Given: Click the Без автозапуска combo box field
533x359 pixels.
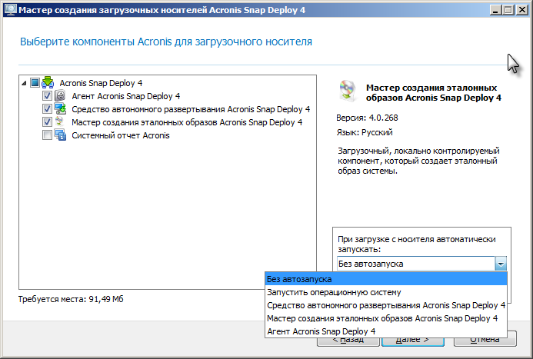Looking at the screenshot, I should click(416, 264).
